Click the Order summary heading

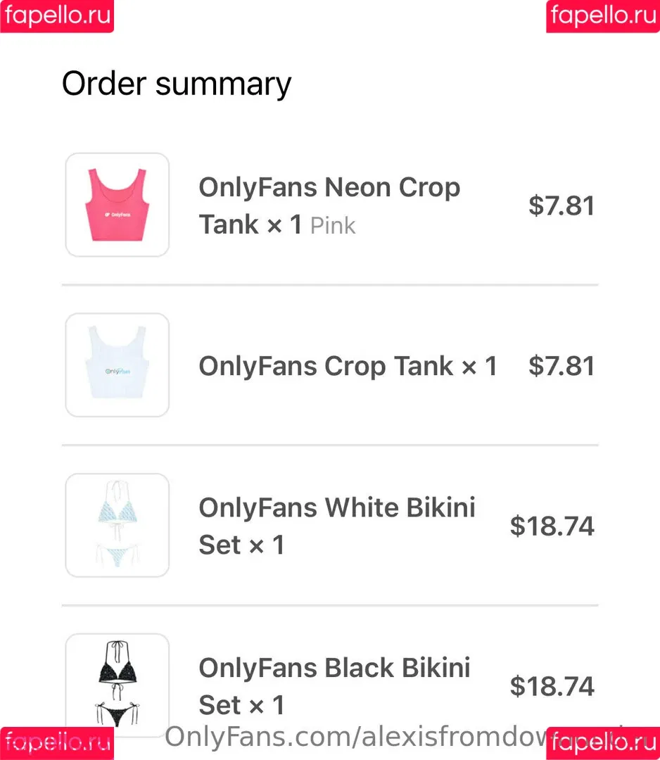177,84
